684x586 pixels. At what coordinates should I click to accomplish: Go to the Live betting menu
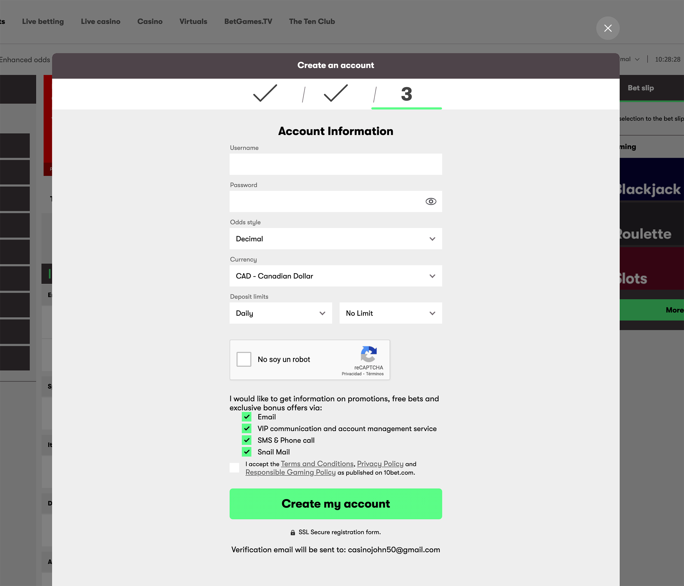point(43,22)
